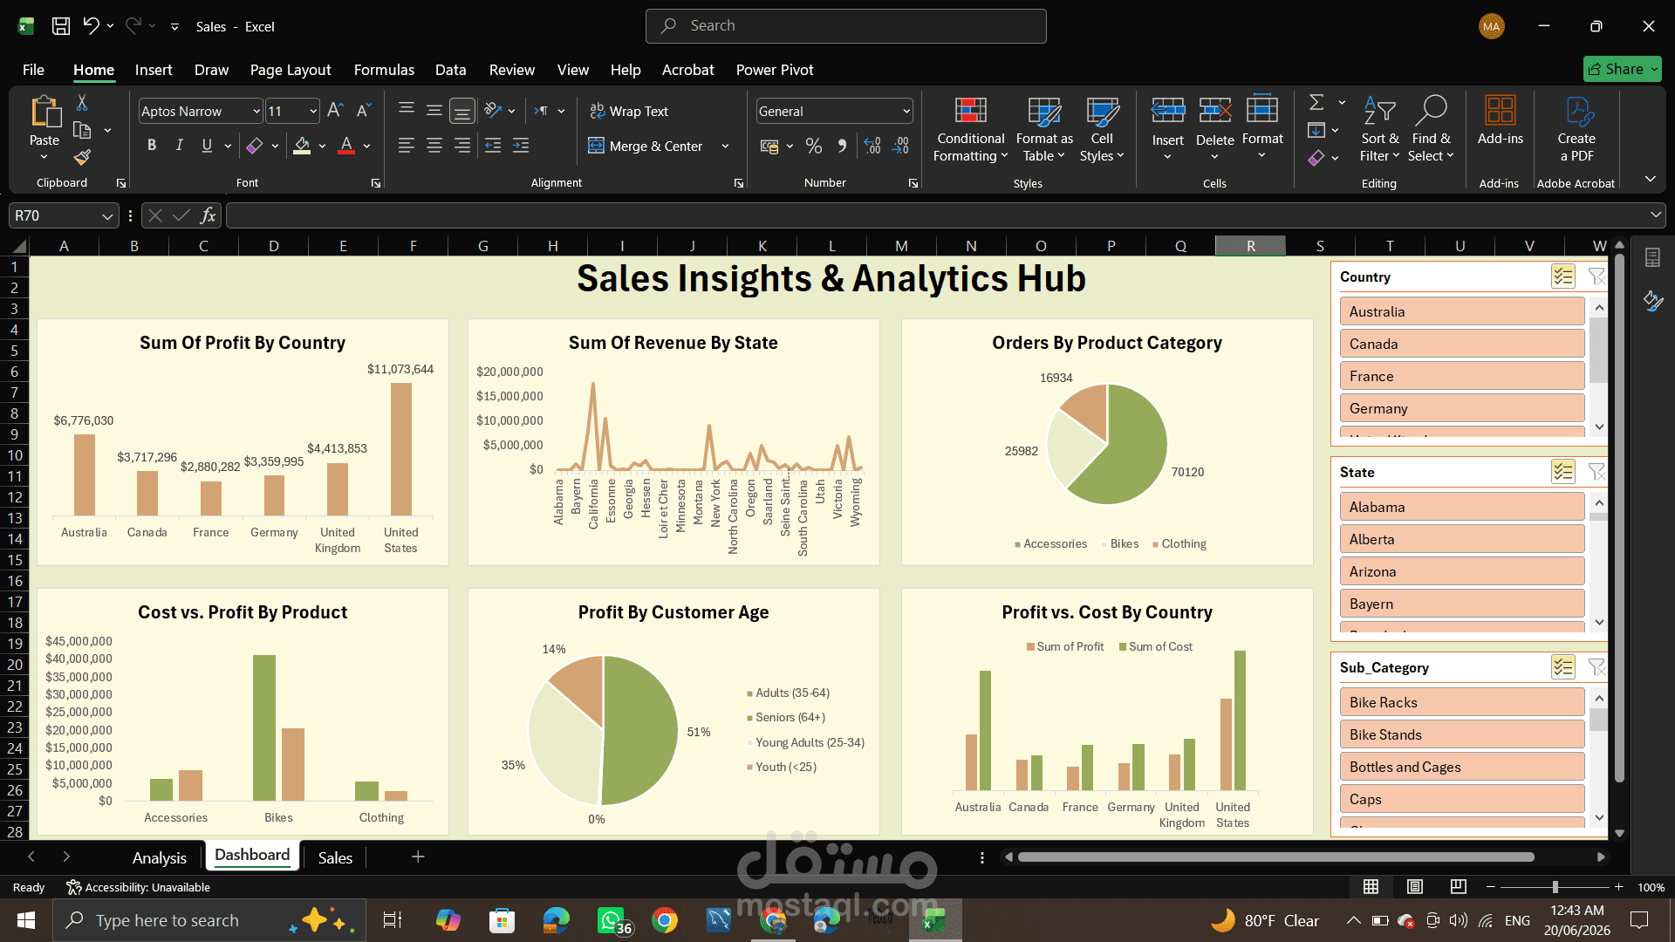
Task: Click the Increase Indent icon
Action: [521, 146]
